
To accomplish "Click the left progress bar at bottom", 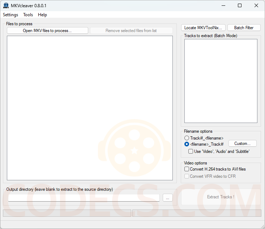I will click(x=67, y=213).
